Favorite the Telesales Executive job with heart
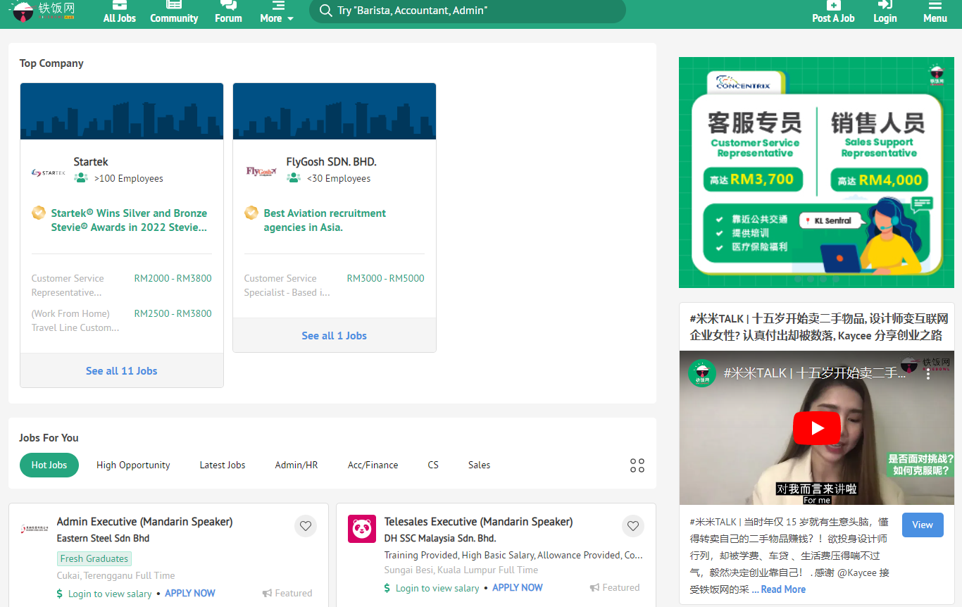 [633, 526]
